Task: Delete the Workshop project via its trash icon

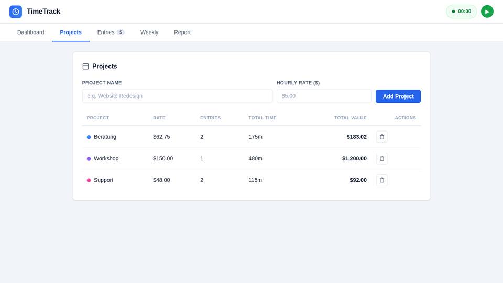Action: (x=382, y=158)
